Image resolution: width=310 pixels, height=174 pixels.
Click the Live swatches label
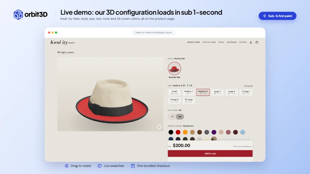coord(114,166)
